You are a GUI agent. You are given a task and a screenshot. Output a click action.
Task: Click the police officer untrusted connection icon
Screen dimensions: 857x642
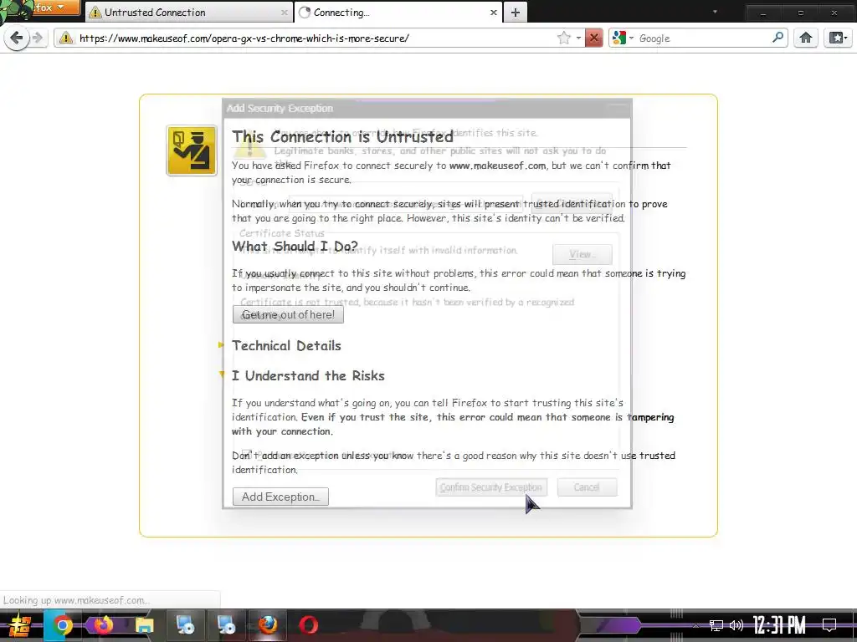(x=192, y=150)
